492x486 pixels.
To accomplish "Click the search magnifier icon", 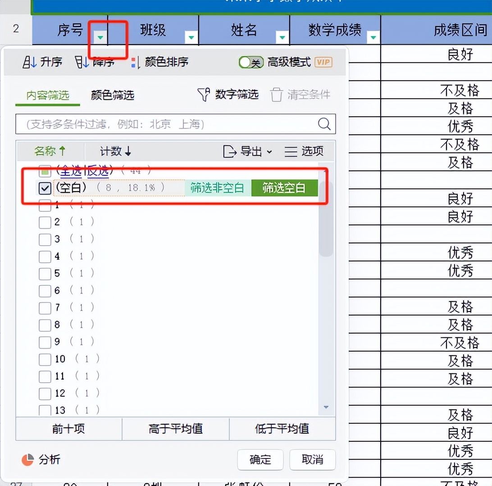I will tap(324, 124).
